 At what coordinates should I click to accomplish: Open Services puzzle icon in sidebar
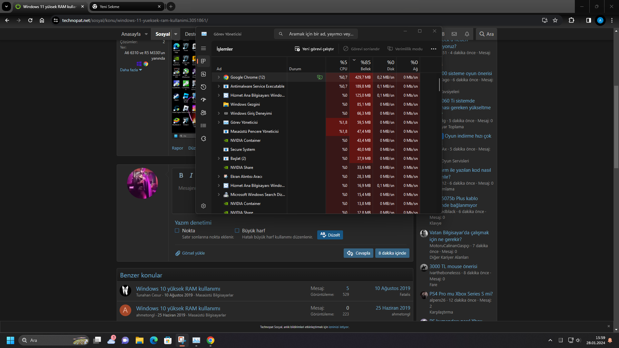pyautogui.click(x=203, y=139)
